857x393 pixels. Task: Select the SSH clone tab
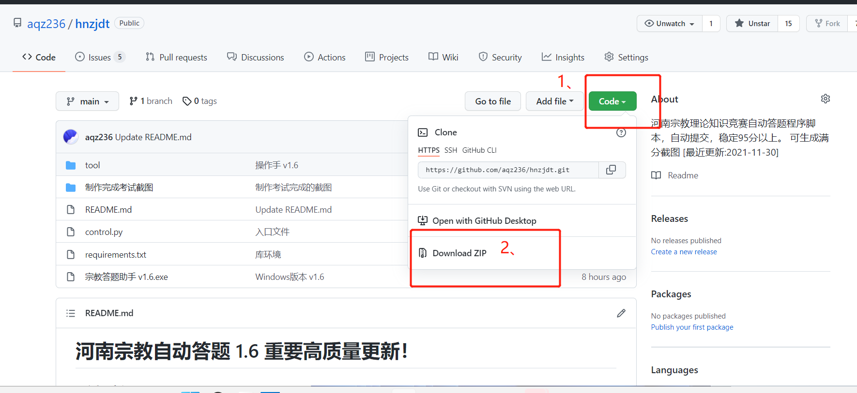coord(451,150)
